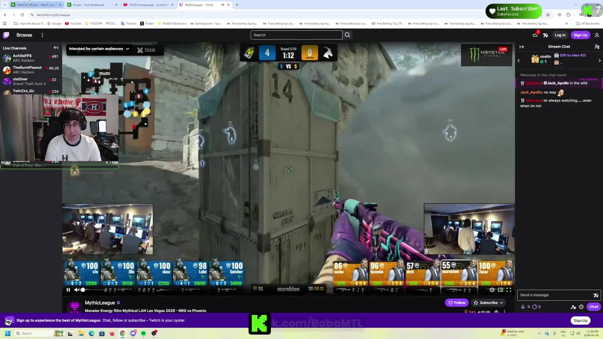Open the chat community users icon

[x=597, y=47]
